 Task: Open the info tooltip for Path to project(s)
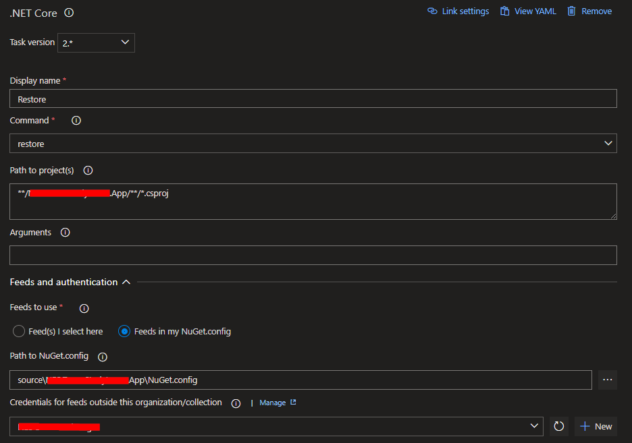click(x=87, y=171)
